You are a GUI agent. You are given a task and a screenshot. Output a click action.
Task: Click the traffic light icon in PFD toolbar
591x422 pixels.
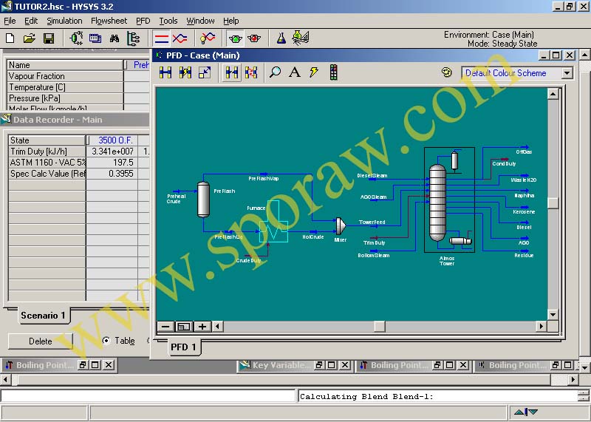pos(333,72)
